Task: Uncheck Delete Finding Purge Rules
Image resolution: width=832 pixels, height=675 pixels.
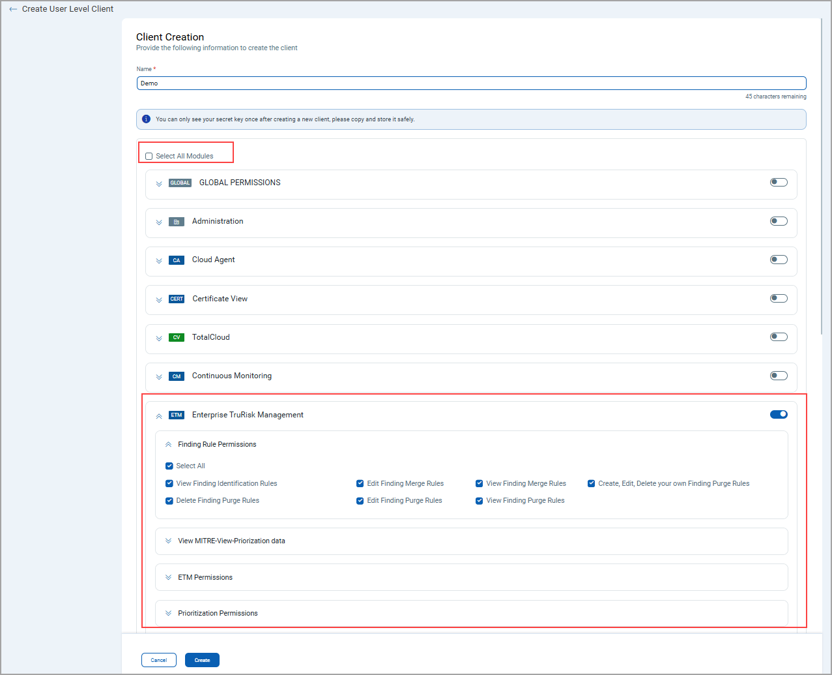Action: tap(169, 500)
